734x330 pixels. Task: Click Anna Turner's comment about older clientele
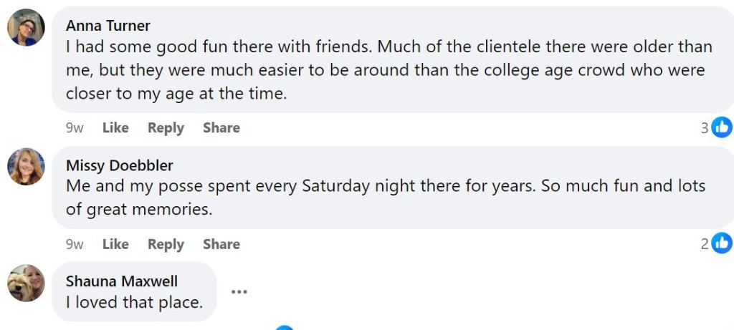(x=387, y=70)
